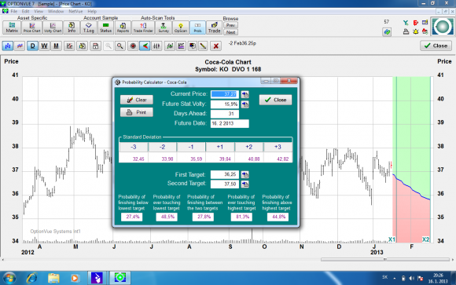Image resolution: width=456 pixels, height=285 pixels.
Task: Click fetch icon beside Future Stat.Volty
Action: 245,104
